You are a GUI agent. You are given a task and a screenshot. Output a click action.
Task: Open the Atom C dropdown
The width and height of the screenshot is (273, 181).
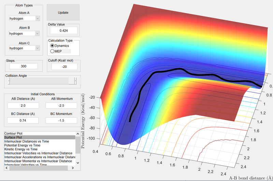(x=25, y=48)
